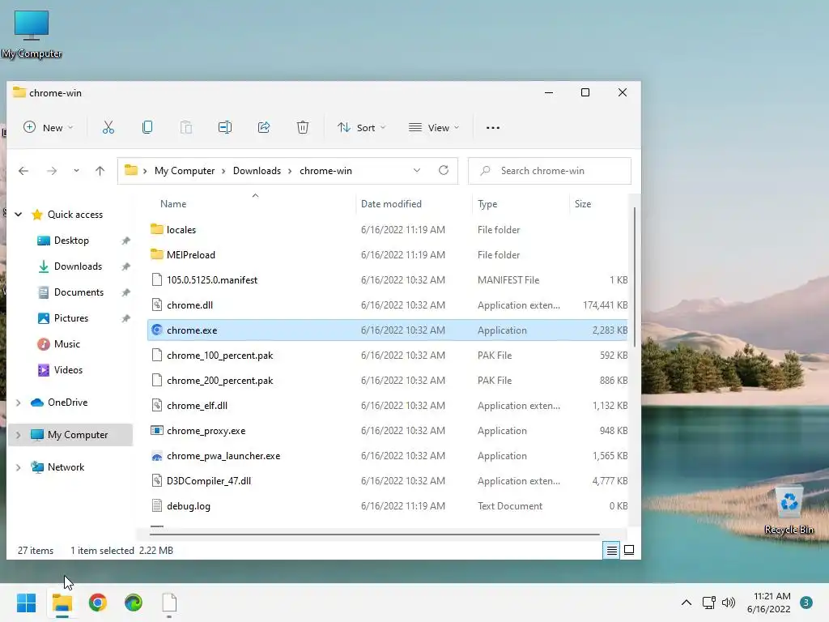Open the volume control in tray
This screenshot has width=829, height=622.
click(729, 603)
